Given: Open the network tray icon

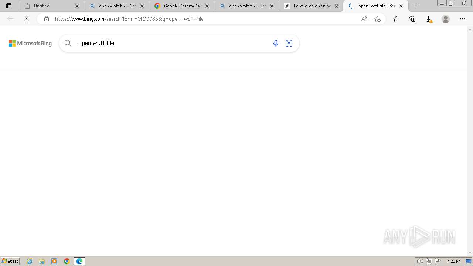Looking at the screenshot, I should 429,261.
